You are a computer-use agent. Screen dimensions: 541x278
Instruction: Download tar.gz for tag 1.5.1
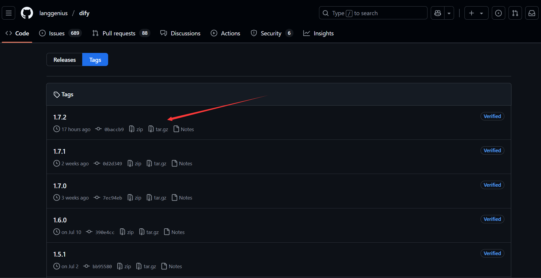146,266
